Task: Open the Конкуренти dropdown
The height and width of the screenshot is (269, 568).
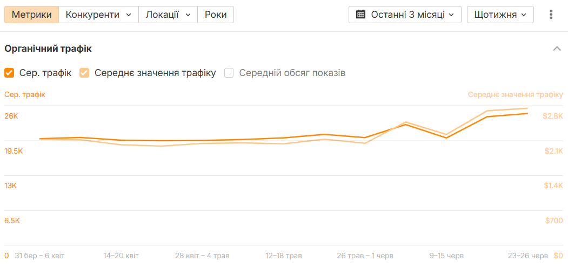Action: (x=98, y=15)
